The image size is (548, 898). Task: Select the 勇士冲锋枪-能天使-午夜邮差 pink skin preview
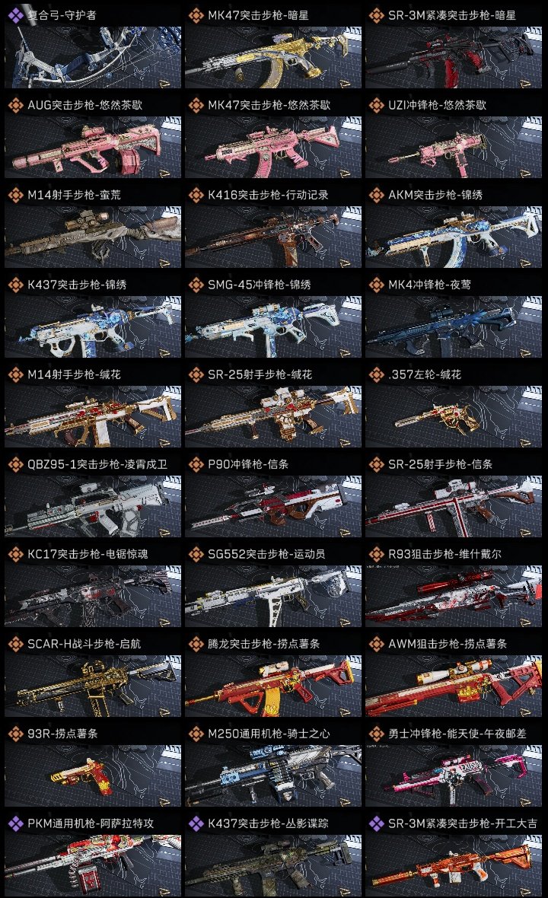point(454,776)
